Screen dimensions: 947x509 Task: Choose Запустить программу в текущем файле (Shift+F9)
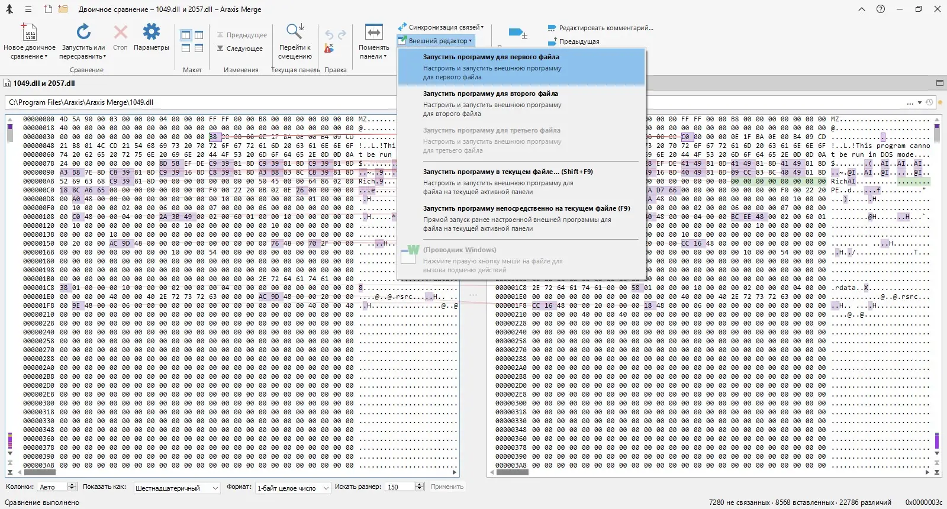point(521,181)
